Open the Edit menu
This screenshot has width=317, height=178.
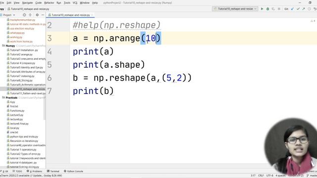click(x=9, y=3)
